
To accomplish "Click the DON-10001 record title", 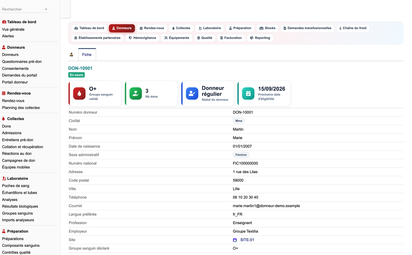I will coord(80,68).
